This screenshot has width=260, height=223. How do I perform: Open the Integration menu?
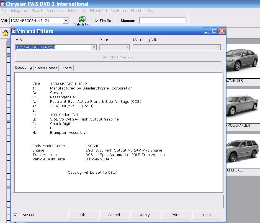point(19,11)
